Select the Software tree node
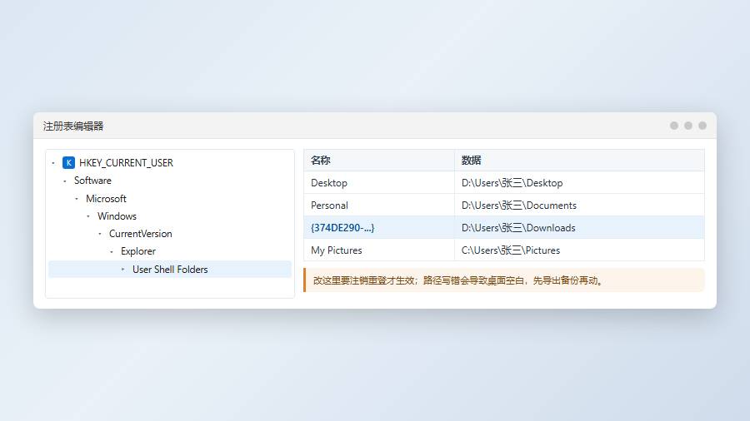 tap(92, 181)
